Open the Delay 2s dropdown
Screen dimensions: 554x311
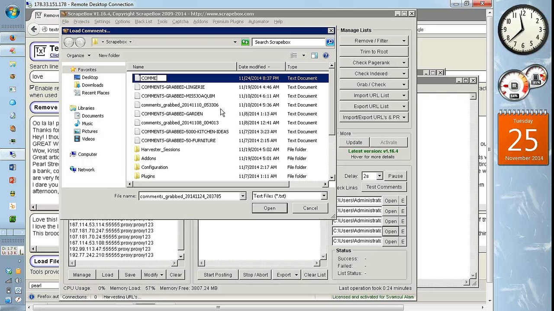tap(379, 176)
